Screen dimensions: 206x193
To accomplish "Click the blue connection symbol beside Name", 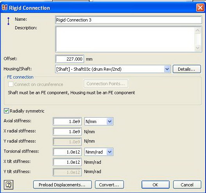I will pos(9,21).
